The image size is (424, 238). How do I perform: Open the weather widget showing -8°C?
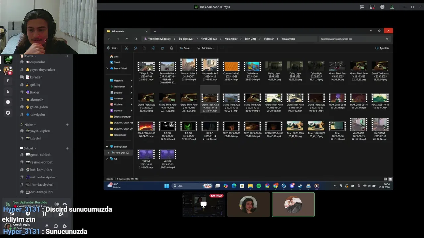114,186
